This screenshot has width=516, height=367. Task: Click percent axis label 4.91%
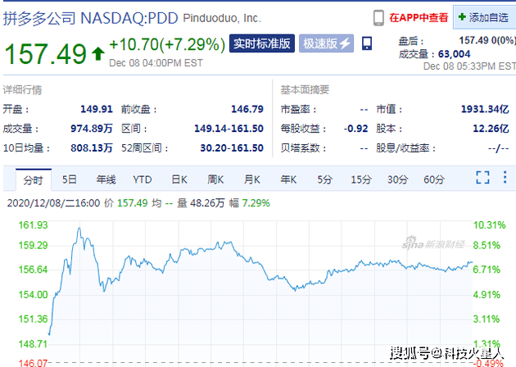tap(487, 295)
